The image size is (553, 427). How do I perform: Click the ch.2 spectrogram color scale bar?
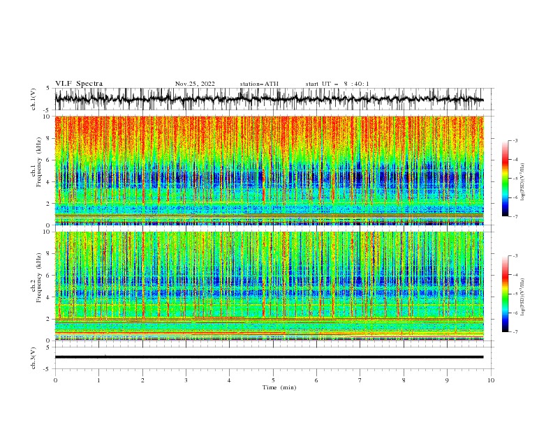click(505, 294)
